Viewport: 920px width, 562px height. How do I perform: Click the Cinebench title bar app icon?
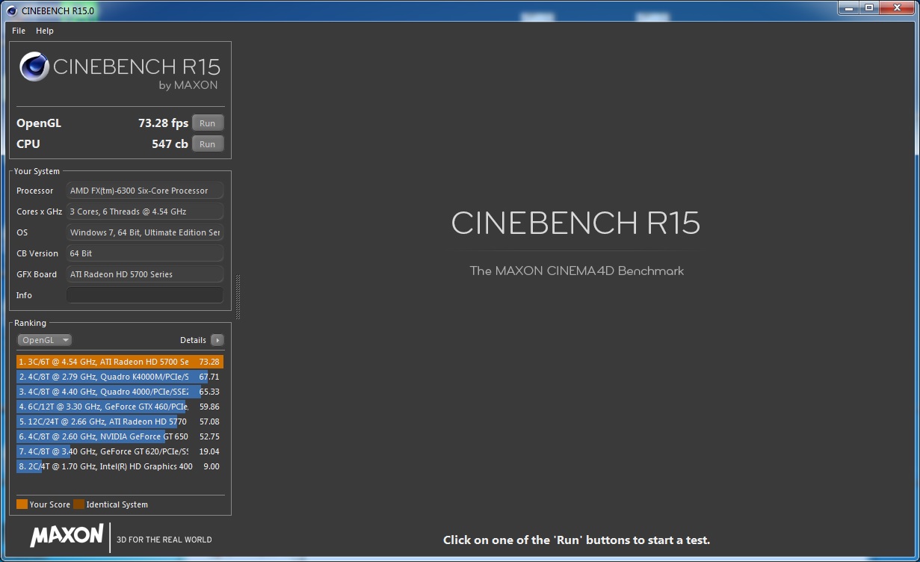[x=11, y=10]
